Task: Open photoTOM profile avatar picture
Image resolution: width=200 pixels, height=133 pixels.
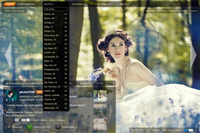Action: tap(12, 96)
